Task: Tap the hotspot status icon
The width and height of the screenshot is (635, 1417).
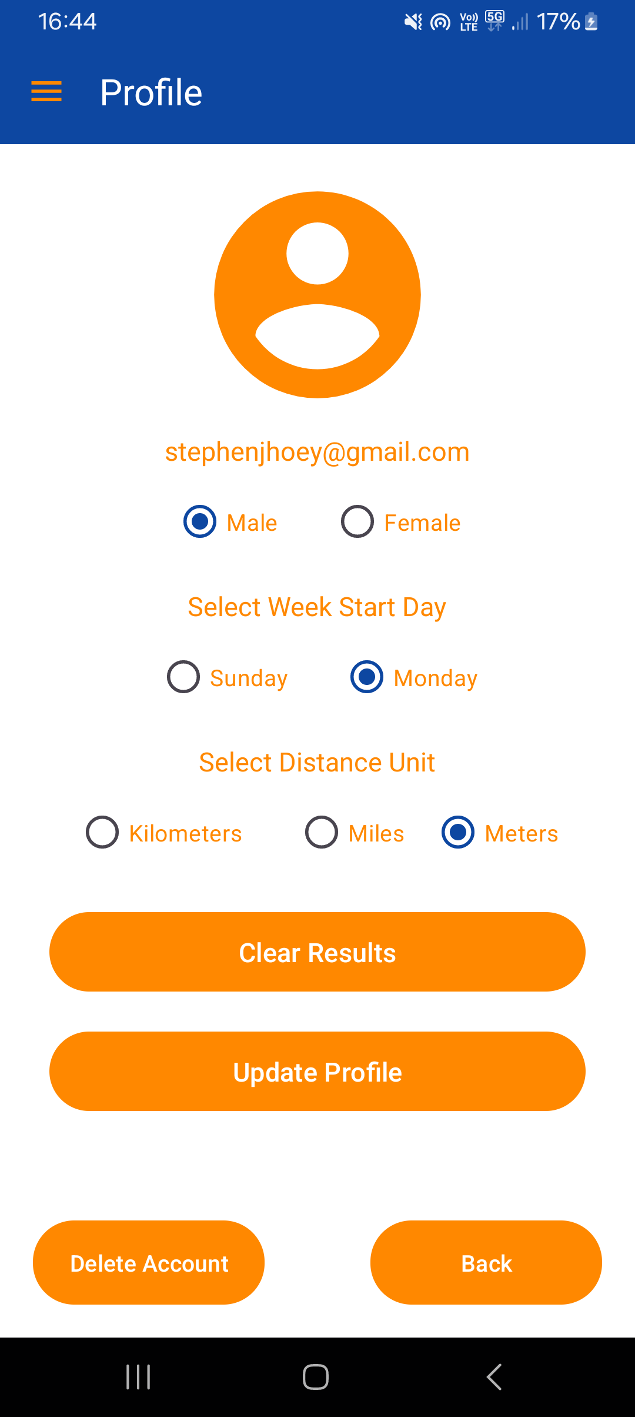Action: point(440,22)
